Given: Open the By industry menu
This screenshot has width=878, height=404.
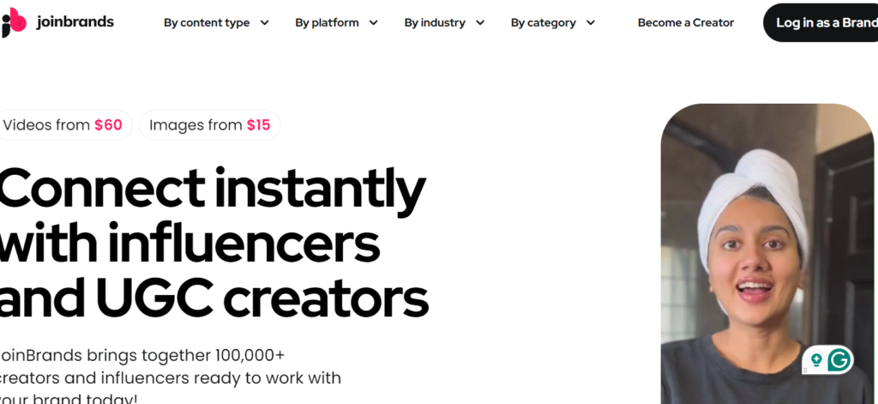Looking at the screenshot, I should (x=435, y=23).
